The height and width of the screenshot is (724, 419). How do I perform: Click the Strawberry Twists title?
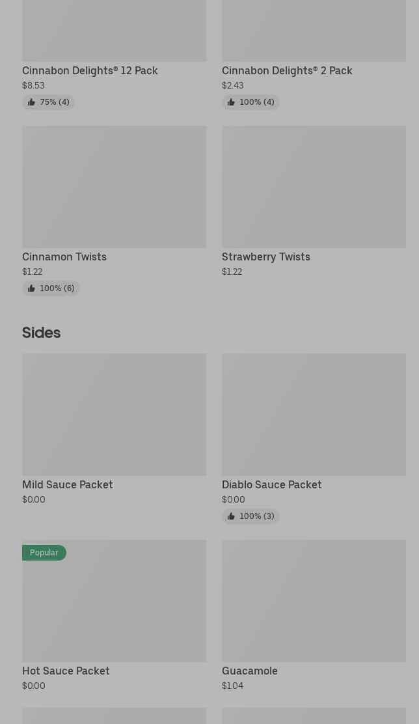pos(266,257)
